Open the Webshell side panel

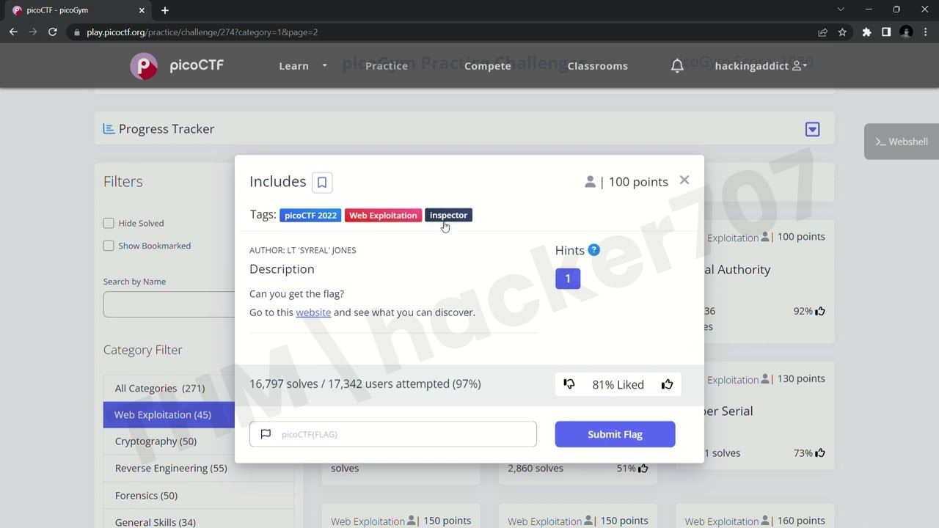[902, 142]
